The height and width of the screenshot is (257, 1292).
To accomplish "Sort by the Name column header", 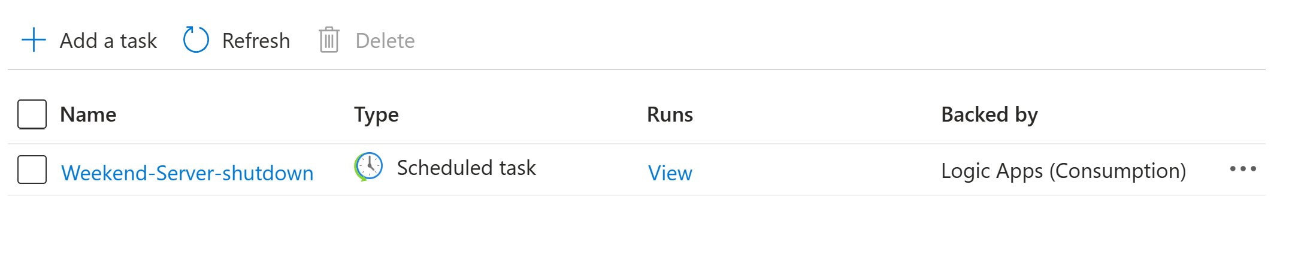I will (88, 114).
